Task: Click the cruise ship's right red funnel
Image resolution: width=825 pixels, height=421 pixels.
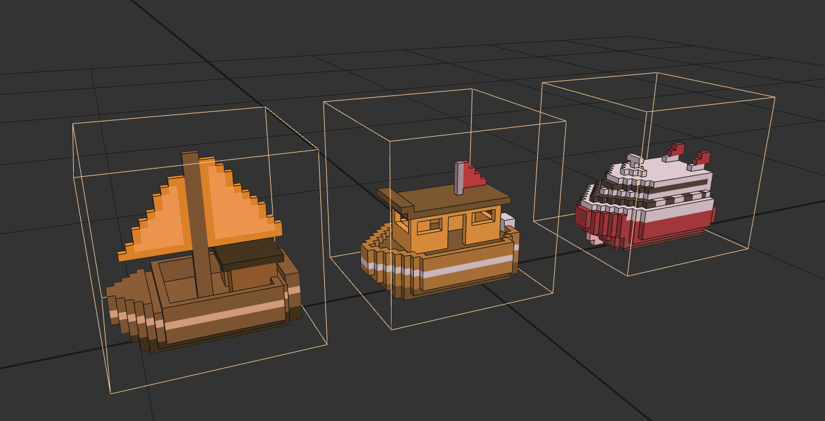Action: (x=700, y=158)
